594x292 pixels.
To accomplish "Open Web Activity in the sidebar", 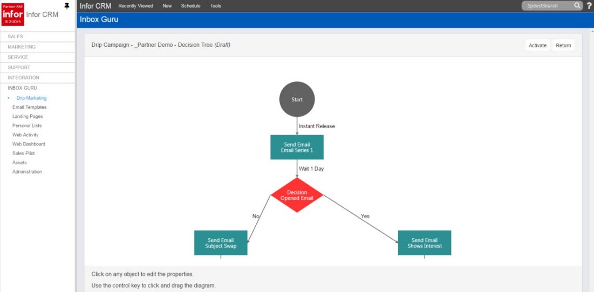I will pyautogui.click(x=25, y=135).
